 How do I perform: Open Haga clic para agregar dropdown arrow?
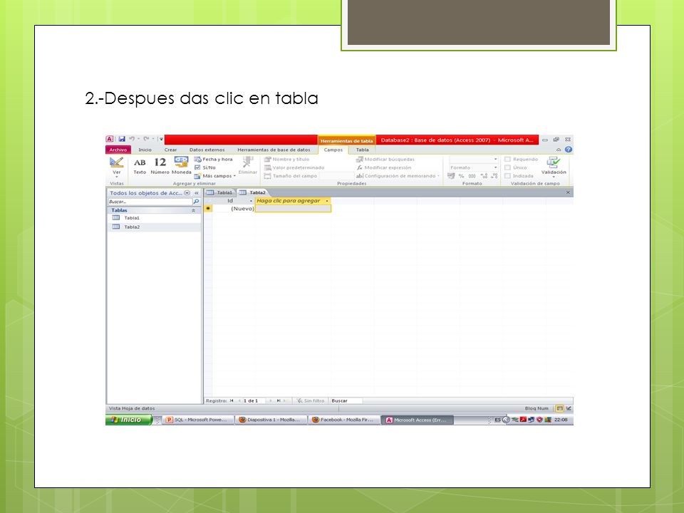click(x=327, y=201)
